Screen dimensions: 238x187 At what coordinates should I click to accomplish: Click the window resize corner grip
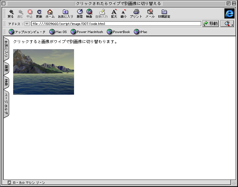tap(234, 183)
